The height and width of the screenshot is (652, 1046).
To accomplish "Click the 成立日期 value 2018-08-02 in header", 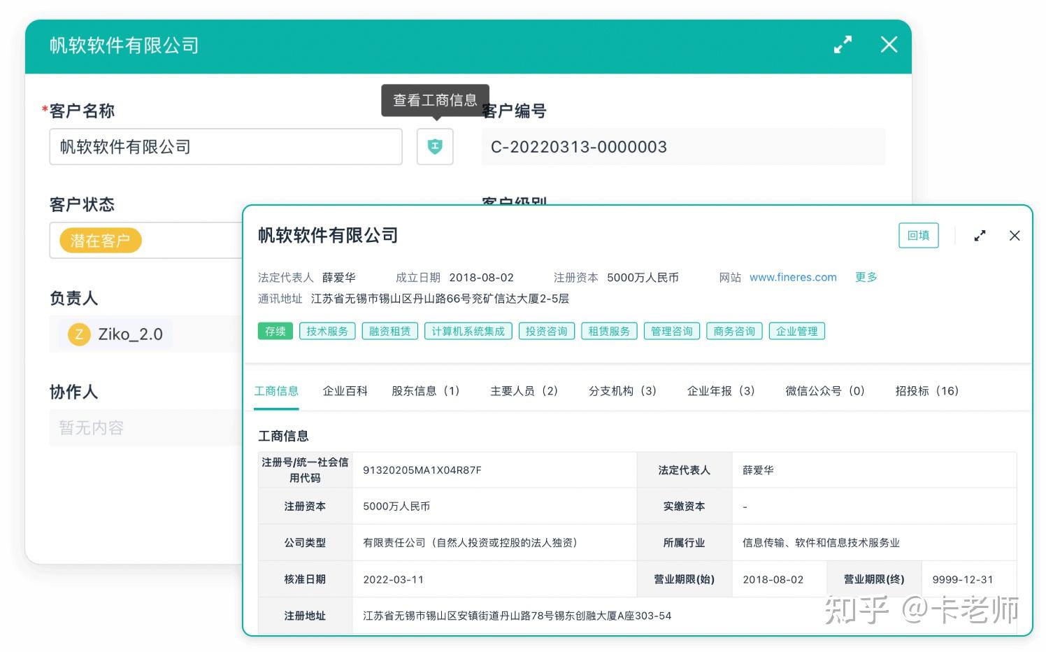I will pyautogui.click(x=481, y=277).
